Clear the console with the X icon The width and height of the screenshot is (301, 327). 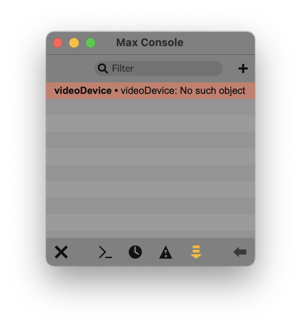(61, 252)
